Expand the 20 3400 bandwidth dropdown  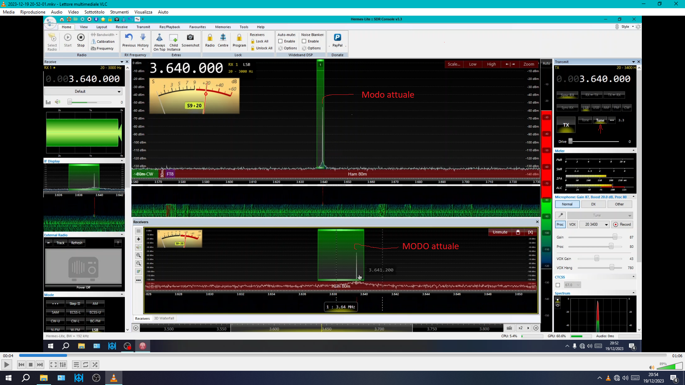pos(606,225)
